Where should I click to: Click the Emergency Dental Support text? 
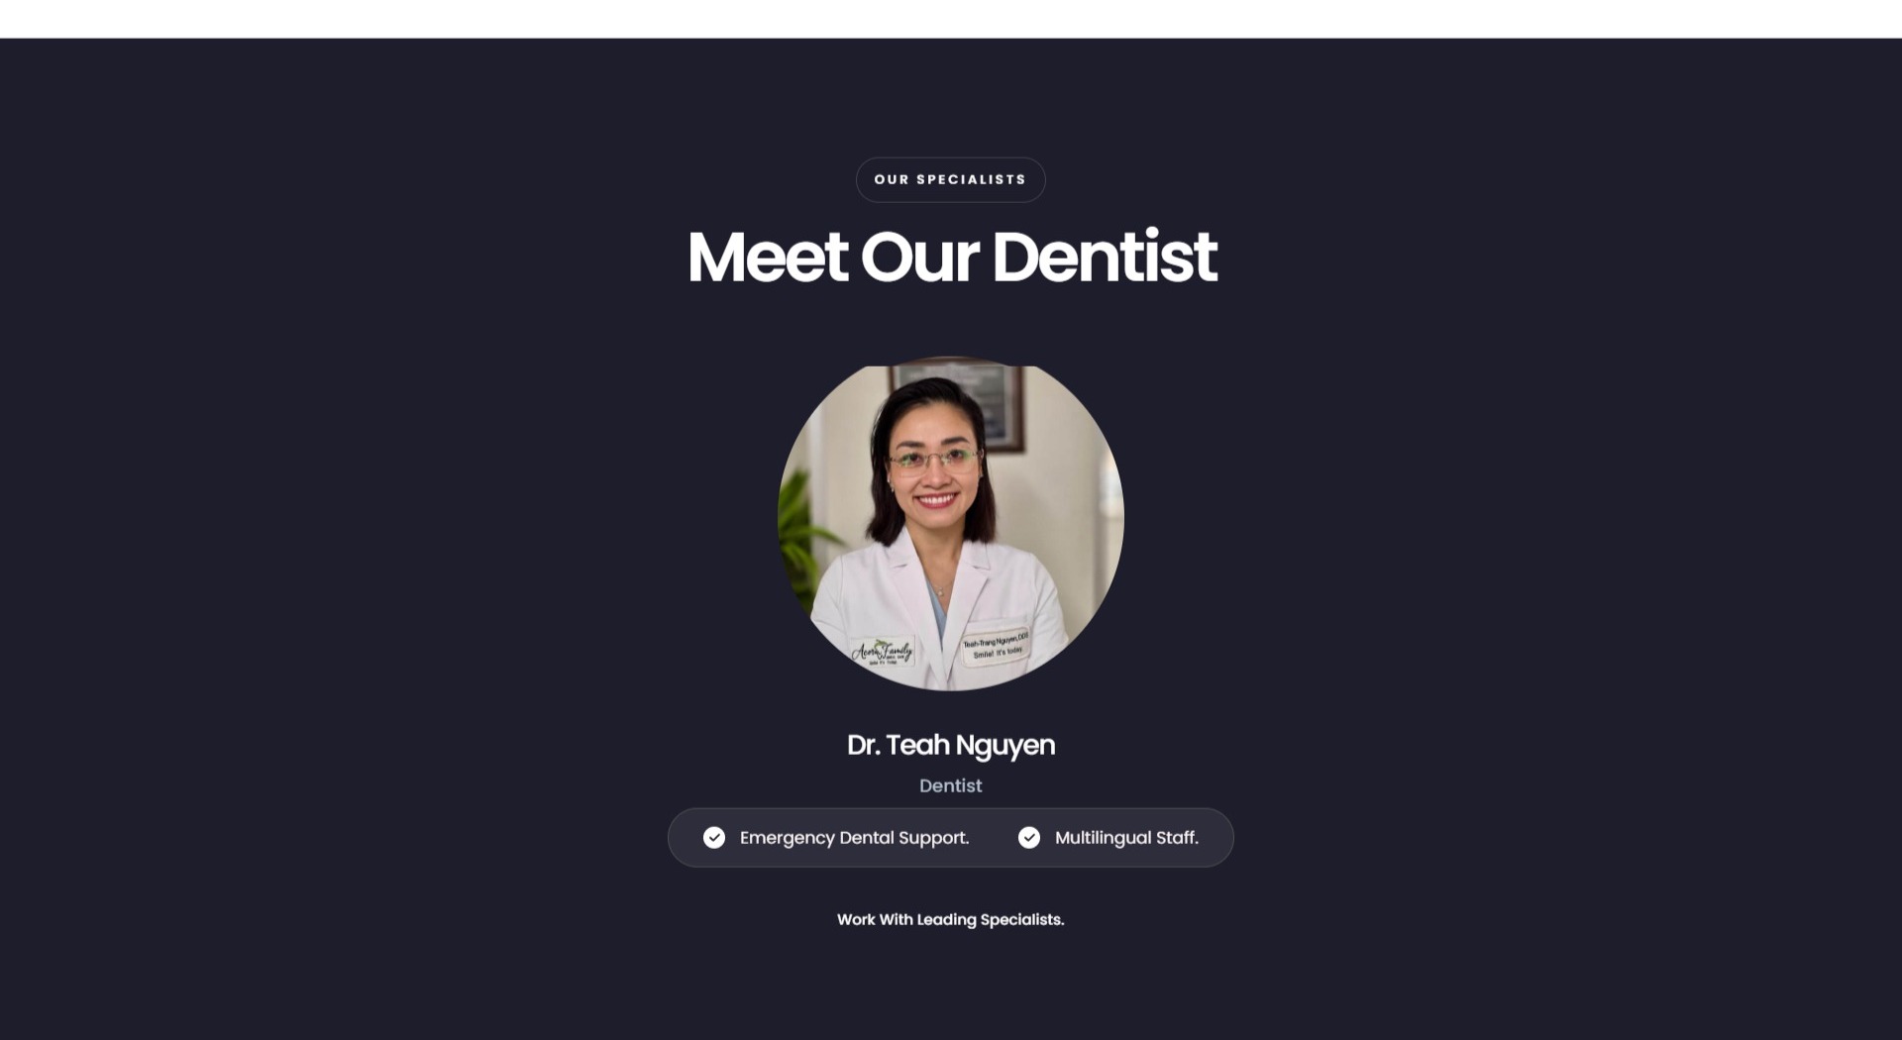[854, 838]
